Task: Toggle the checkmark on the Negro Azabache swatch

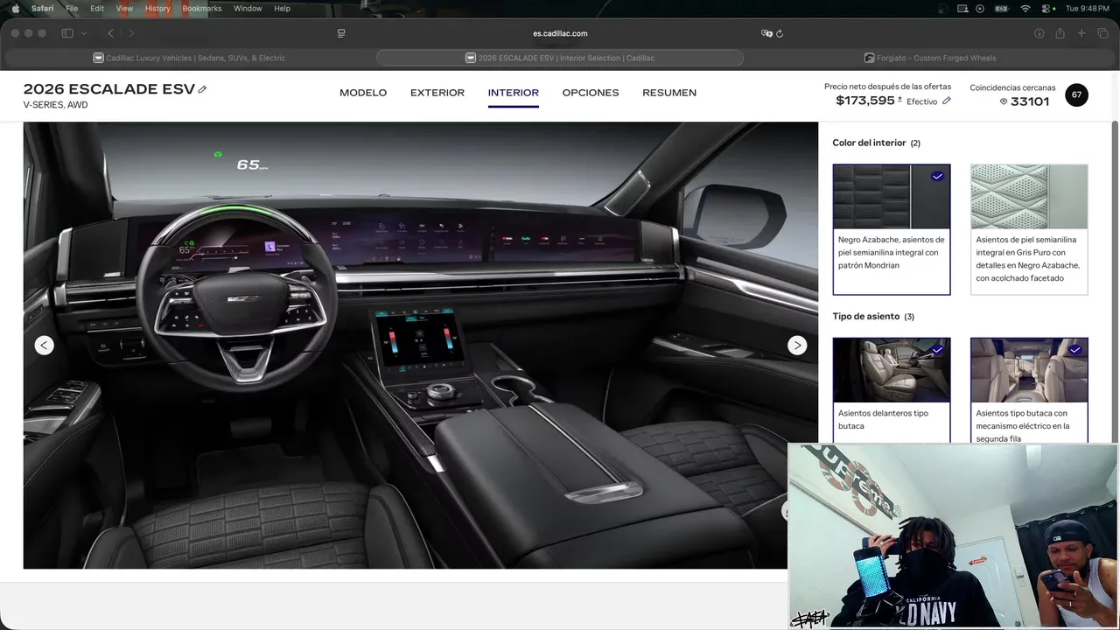Action: [x=937, y=176]
